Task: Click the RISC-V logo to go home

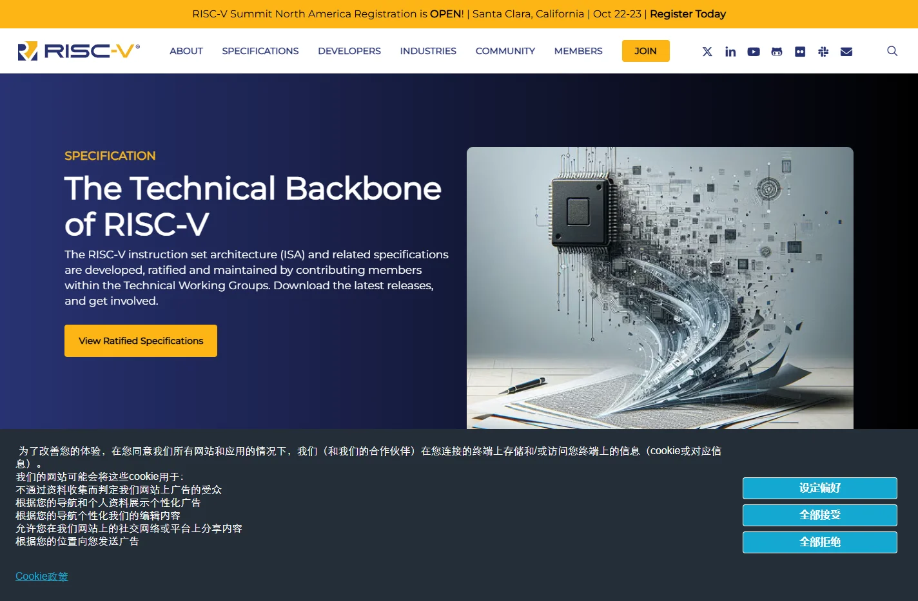Action: click(x=79, y=51)
